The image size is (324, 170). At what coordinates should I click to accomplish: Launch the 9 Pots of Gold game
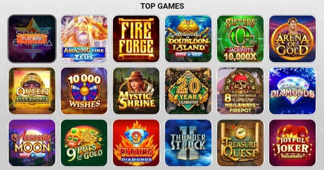click(x=84, y=143)
